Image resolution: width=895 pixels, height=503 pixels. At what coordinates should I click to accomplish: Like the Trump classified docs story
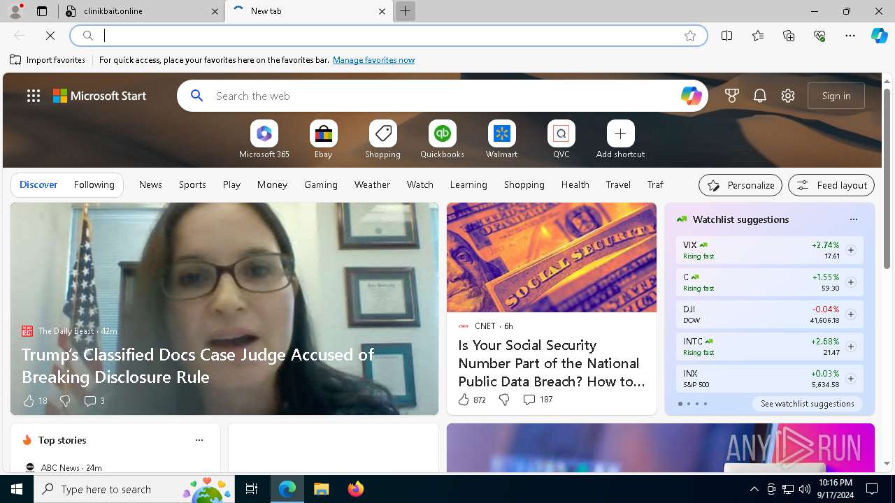(x=29, y=400)
